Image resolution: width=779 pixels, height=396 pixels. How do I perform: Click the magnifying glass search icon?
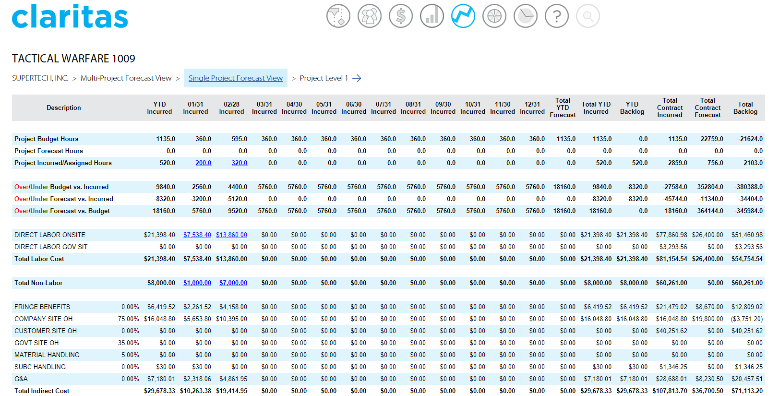pos(588,16)
